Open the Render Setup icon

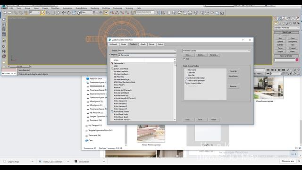tap(202, 13)
